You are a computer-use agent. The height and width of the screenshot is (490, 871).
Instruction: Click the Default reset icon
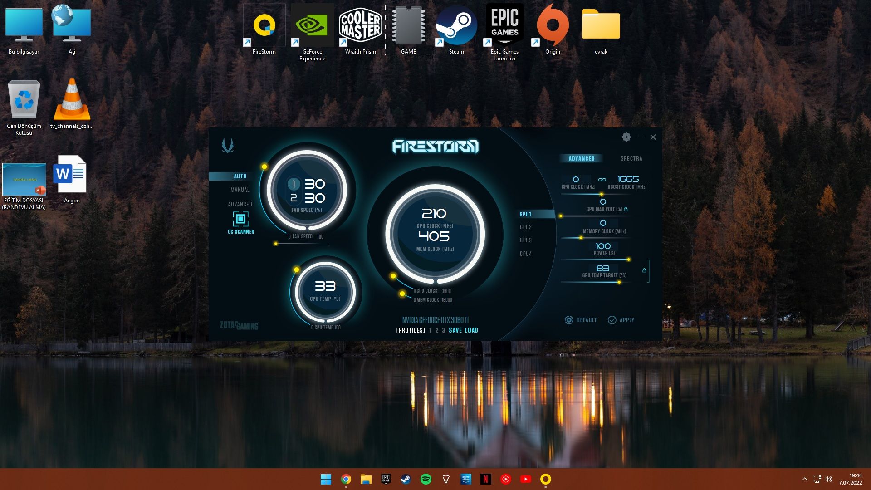pos(569,320)
